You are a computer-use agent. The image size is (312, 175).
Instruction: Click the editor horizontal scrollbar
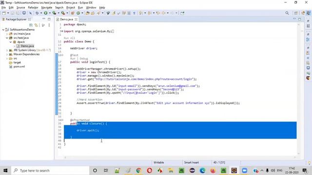[x=180, y=157]
